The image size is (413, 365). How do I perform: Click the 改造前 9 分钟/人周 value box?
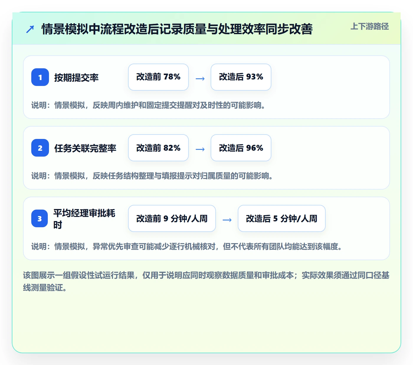(172, 218)
